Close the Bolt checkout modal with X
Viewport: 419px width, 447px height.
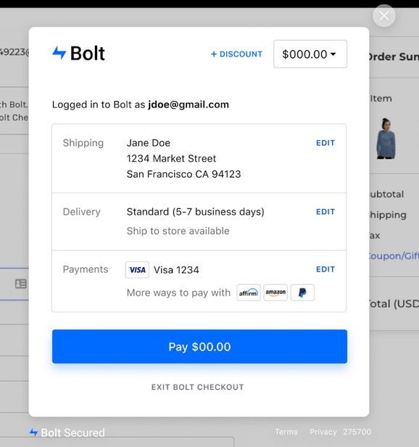[x=384, y=16]
